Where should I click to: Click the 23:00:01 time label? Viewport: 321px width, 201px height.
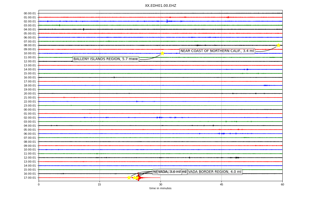pos(30,106)
